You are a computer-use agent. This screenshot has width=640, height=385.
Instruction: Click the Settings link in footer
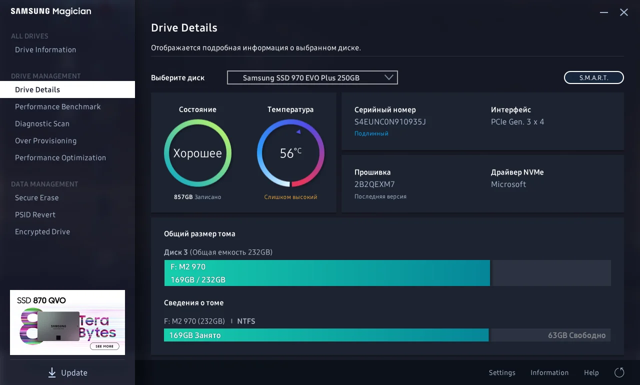coord(501,372)
